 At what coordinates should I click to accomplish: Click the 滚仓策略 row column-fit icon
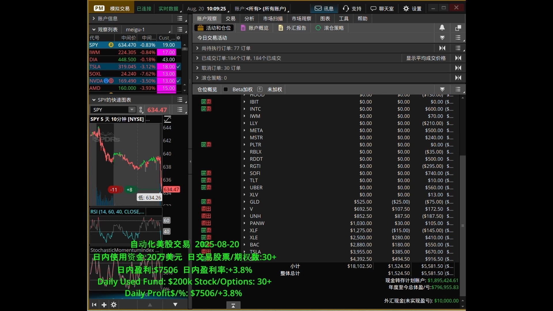point(458,78)
